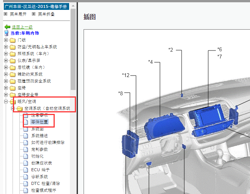Click the 辅助约束系统 folder icon
The width and height of the screenshot is (250, 194).
tap(13, 74)
